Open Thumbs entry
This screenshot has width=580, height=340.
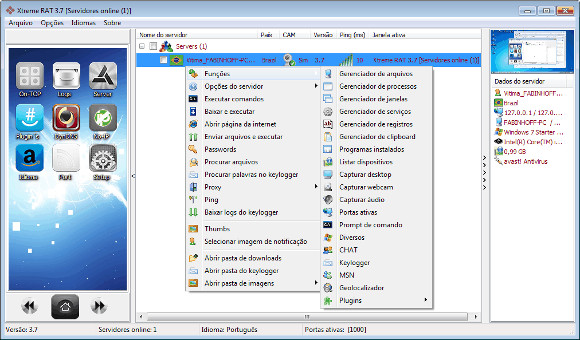[253, 229]
